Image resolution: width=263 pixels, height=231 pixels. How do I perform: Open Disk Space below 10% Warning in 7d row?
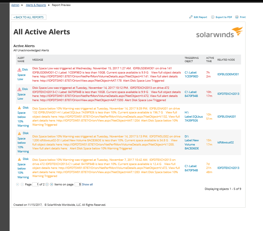23,168
